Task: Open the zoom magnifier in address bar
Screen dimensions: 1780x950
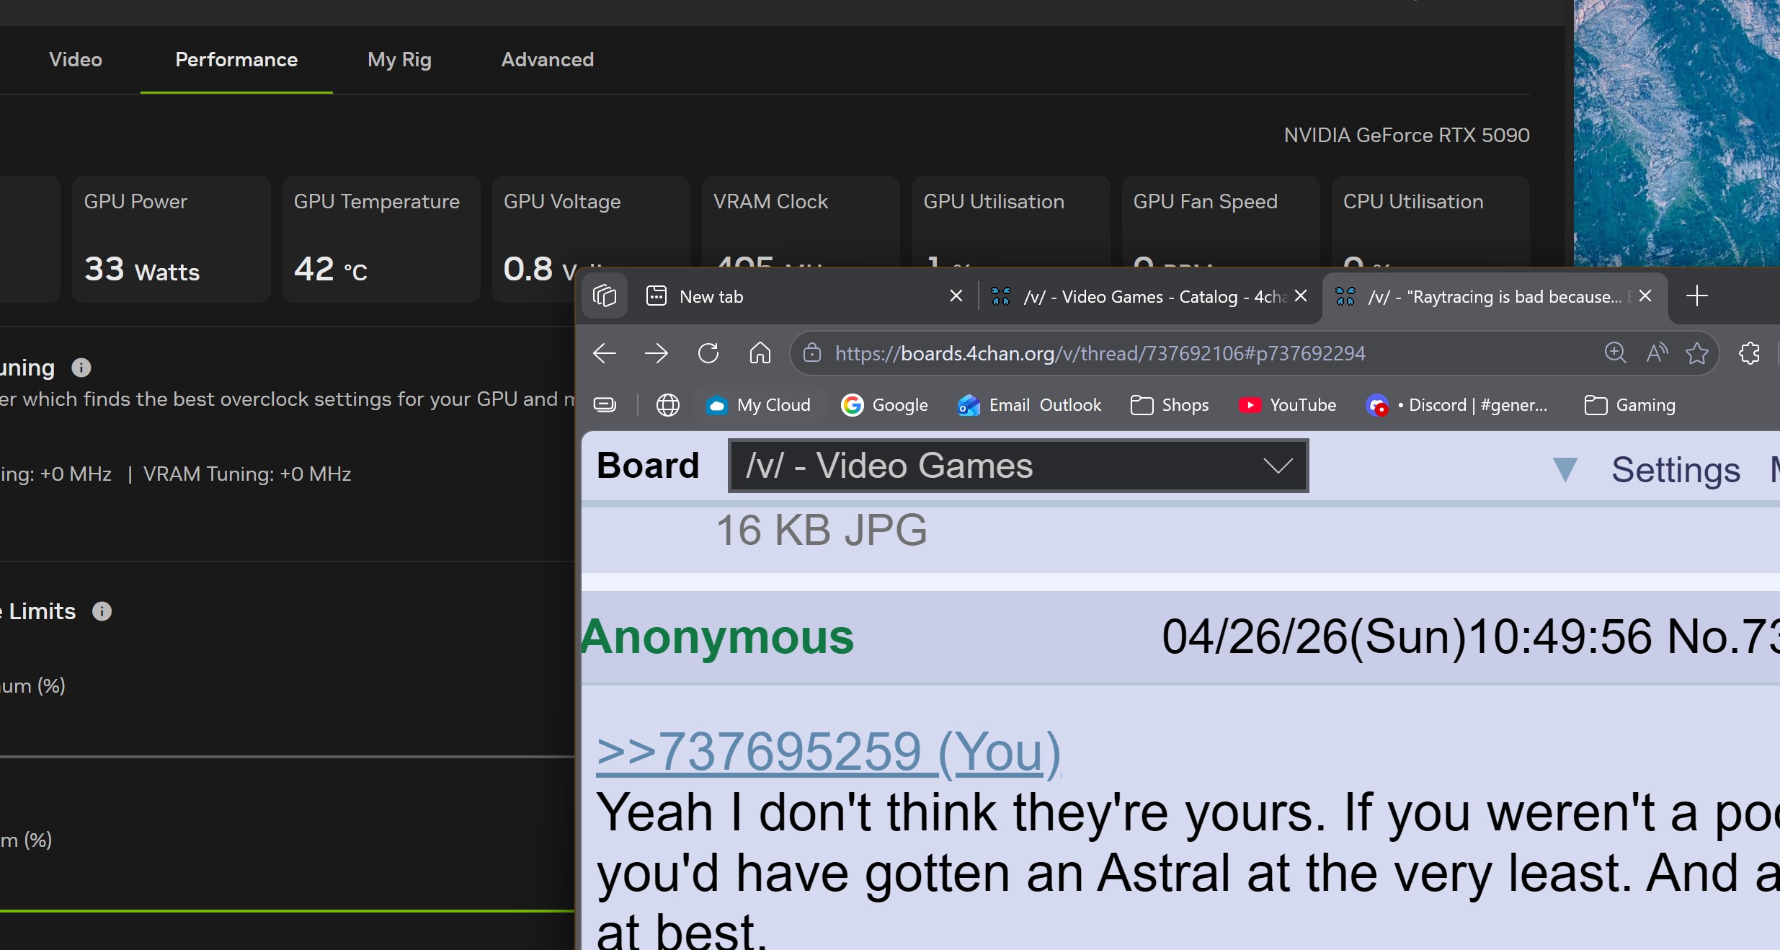Action: coord(1615,353)
